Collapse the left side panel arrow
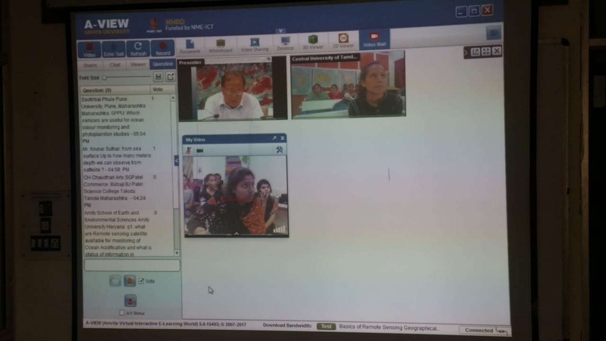The width and height of the screenshot is (606, 341). coord(177,161)
